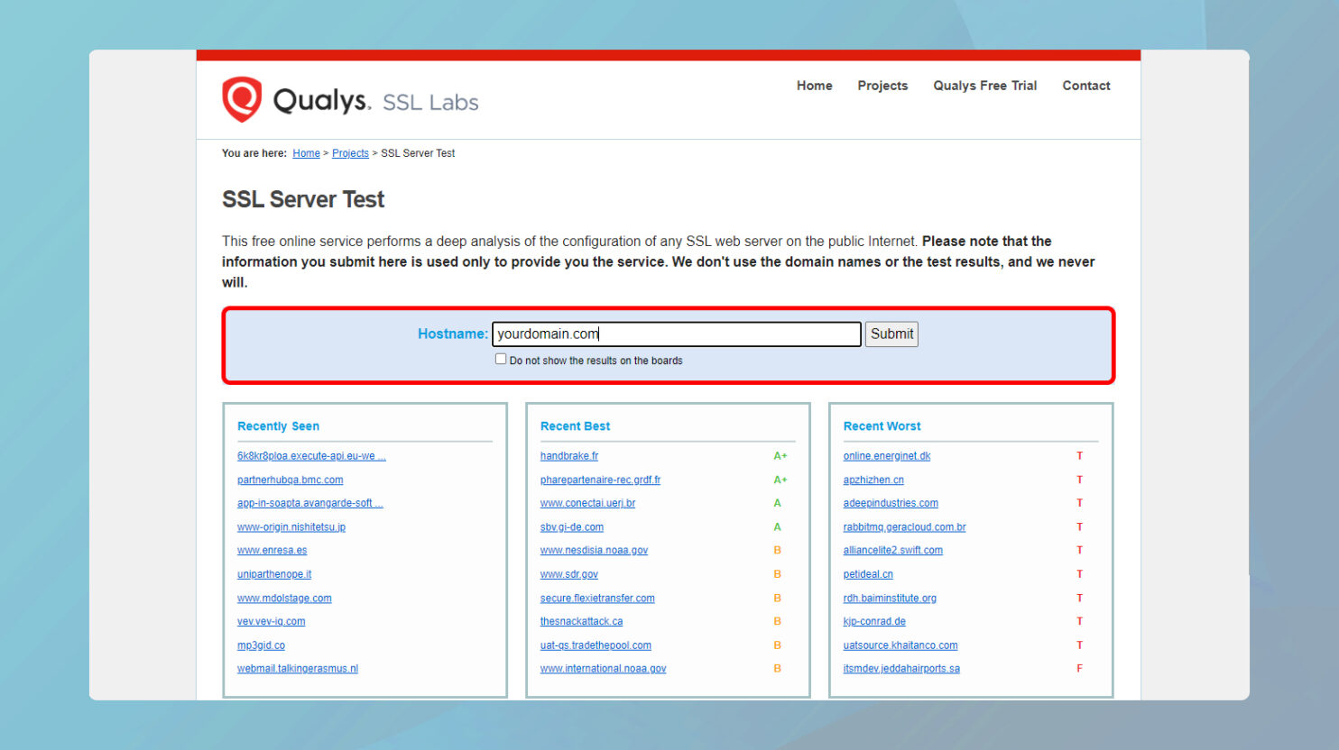This screenshot has width=1339, height=750.
Task: Open webmail.talkingerasmus.nl link
Action: click(297, 669)
